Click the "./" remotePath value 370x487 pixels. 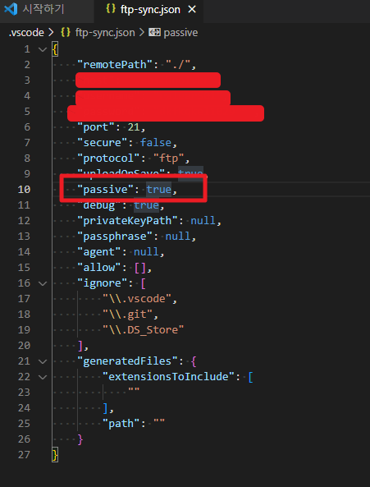click(178, 65)
